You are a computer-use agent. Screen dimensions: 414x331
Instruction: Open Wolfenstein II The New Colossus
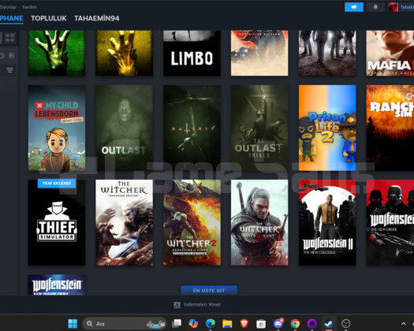pyautogui.click(x=327, y=222)
